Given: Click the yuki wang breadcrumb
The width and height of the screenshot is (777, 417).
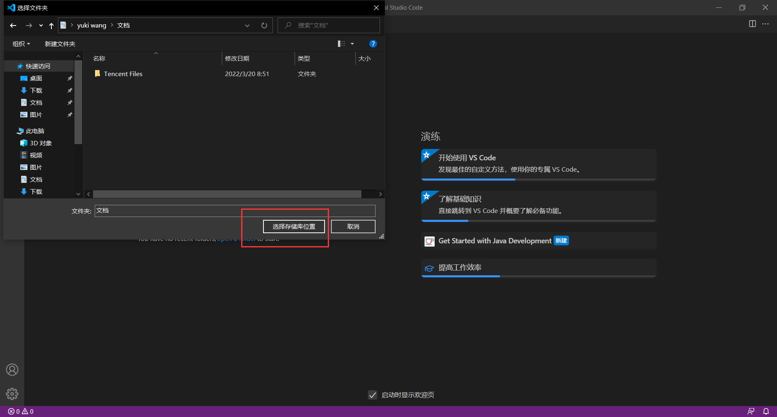Looking at the screenshot, I should (x=91, y=25).
